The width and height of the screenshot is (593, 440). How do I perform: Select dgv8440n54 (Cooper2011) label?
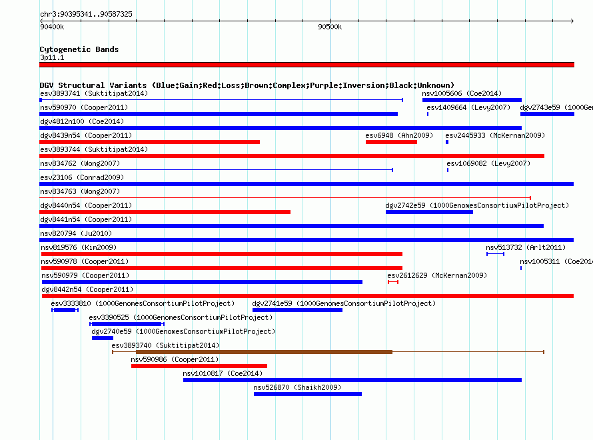click(x=86, y=205)
